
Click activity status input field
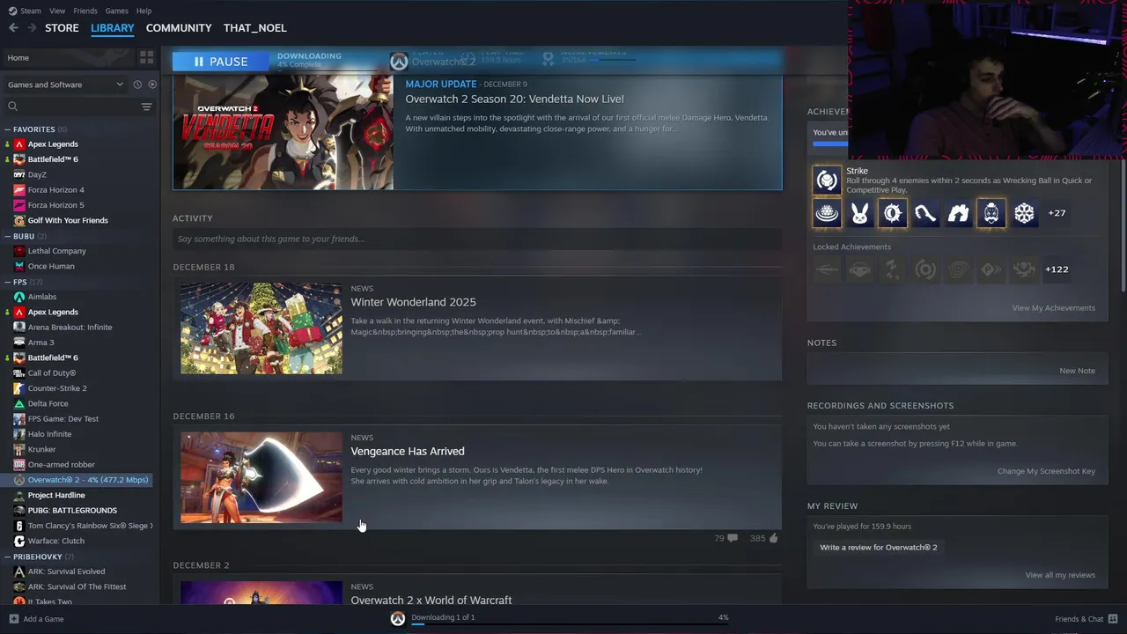click(477, 239)
